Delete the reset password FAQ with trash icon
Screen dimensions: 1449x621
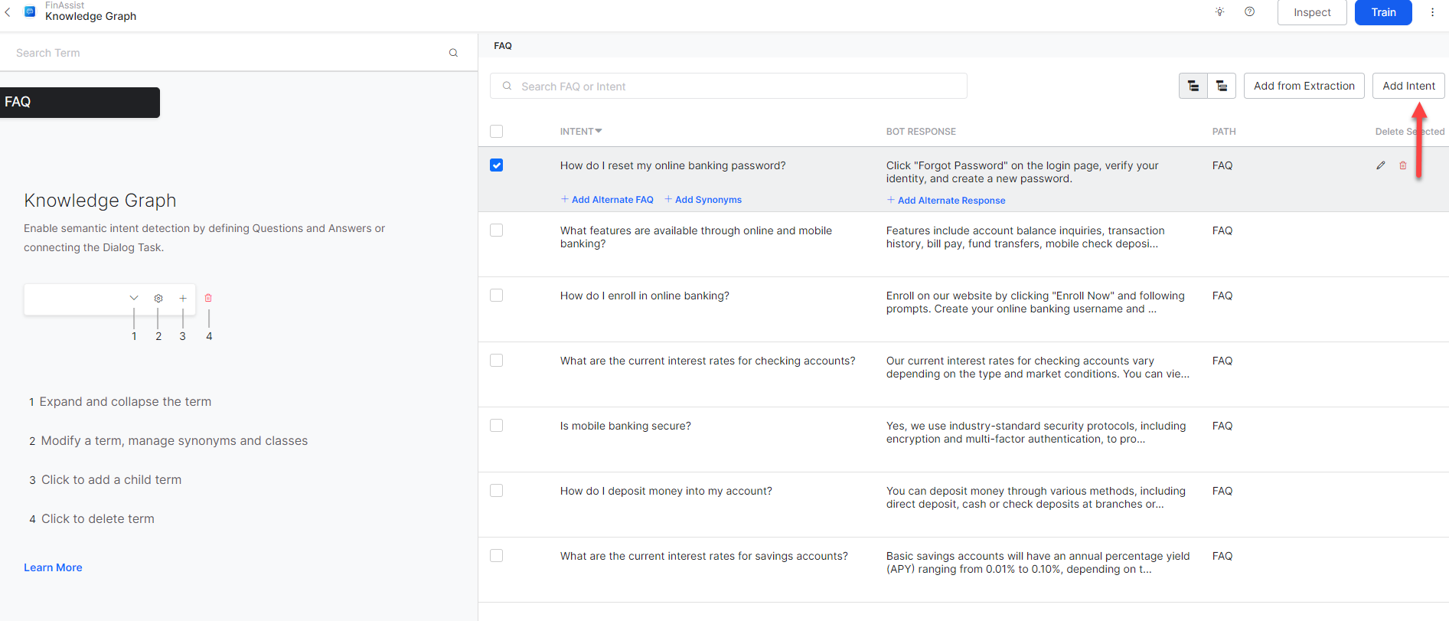tap(1402, 165)
